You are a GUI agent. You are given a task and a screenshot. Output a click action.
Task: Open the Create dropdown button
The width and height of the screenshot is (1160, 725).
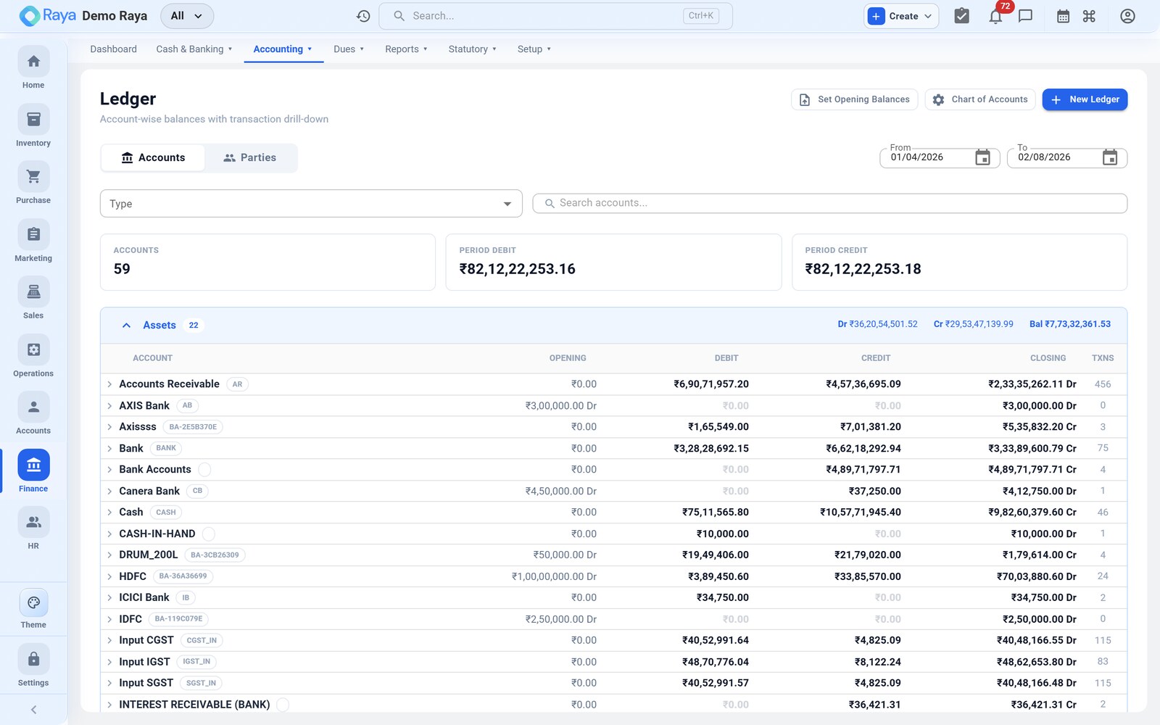coord(901,16)
